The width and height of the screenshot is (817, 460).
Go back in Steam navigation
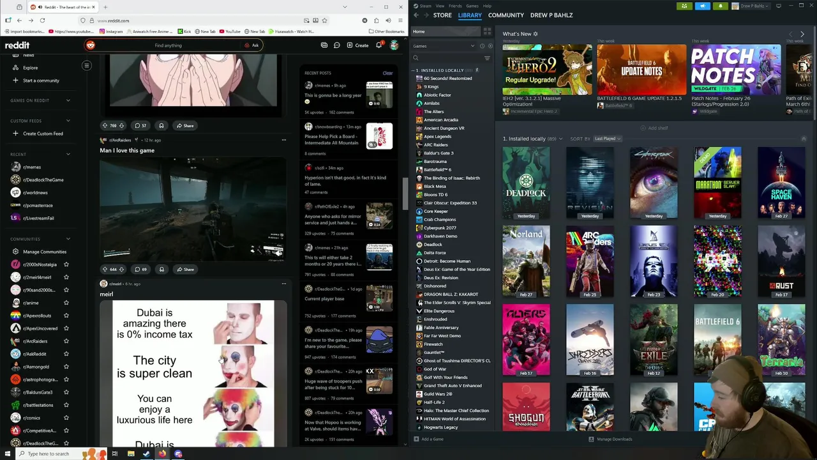point(416,15)
